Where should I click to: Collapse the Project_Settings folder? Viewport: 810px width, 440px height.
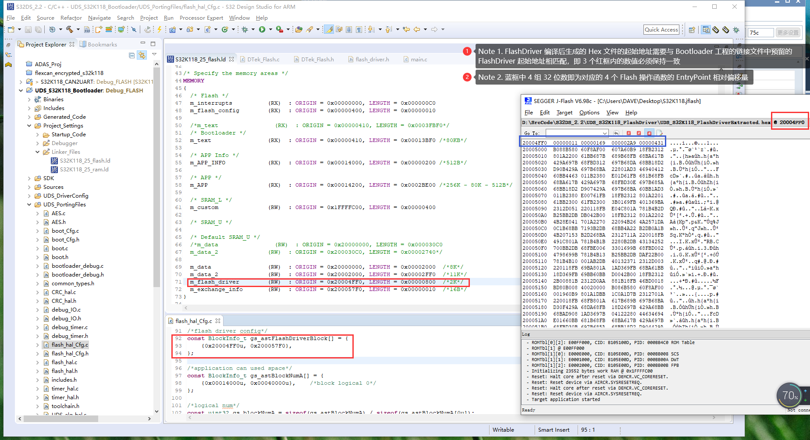tap(29, 126)
